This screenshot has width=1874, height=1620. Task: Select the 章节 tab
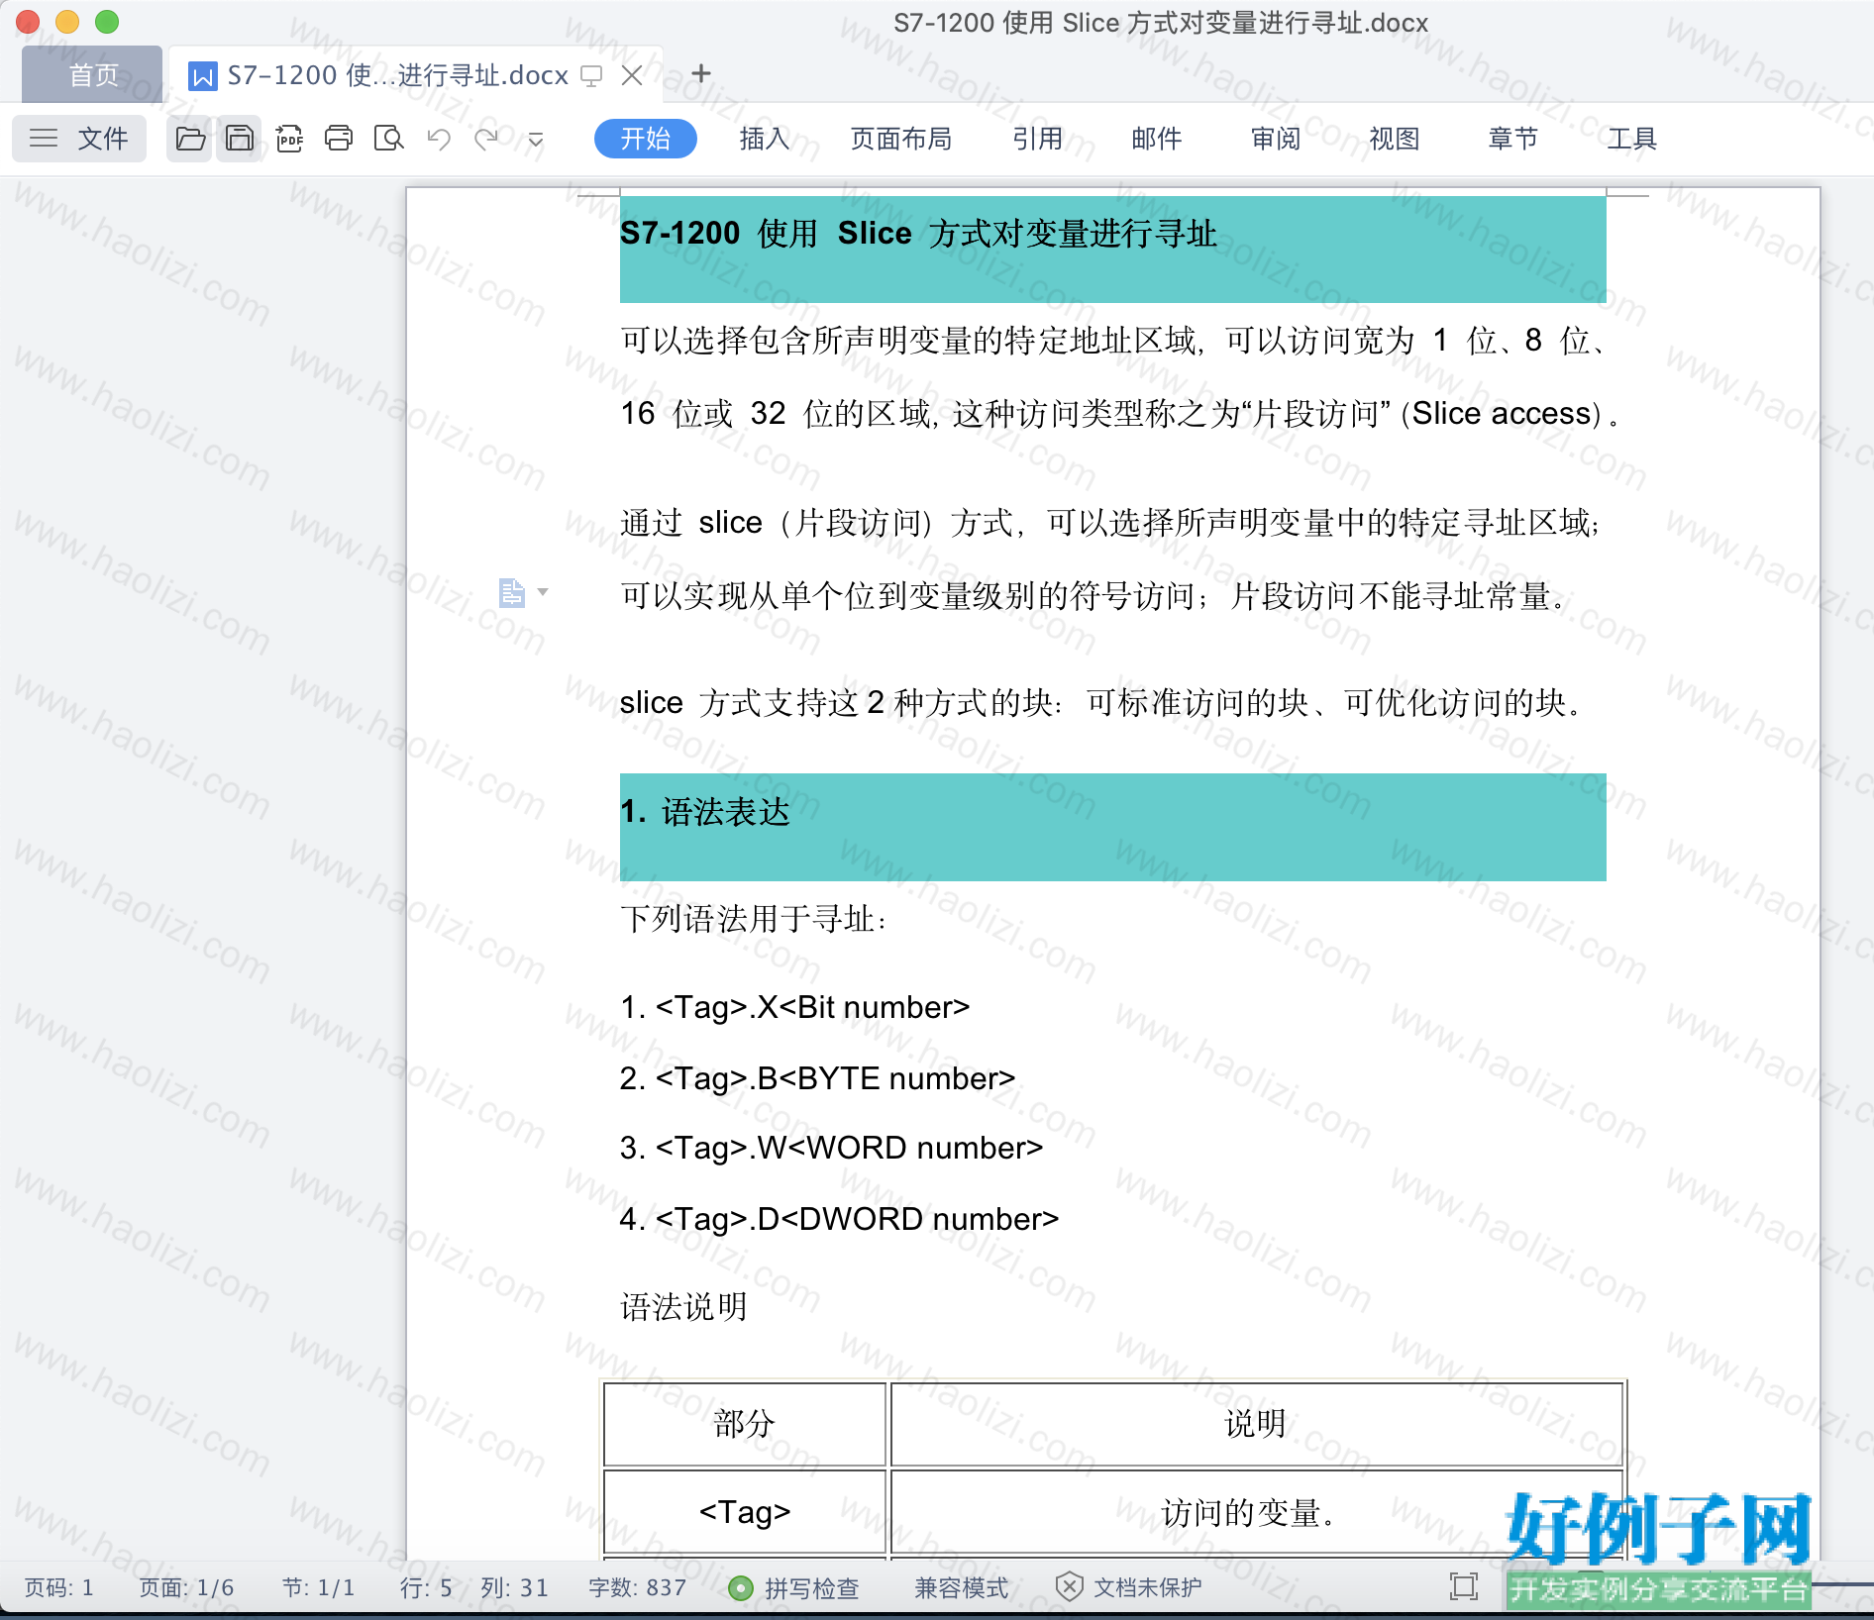click(x=1513, y=139)
